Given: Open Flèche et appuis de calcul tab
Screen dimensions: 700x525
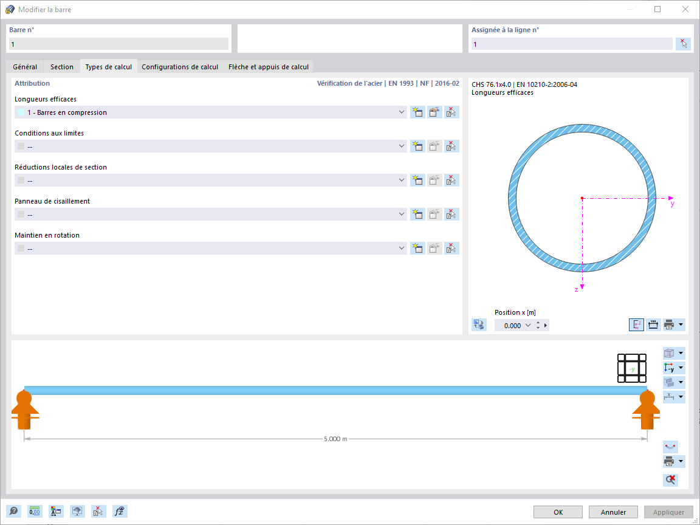Looking at the screenshot, I should tap(269, 66).
